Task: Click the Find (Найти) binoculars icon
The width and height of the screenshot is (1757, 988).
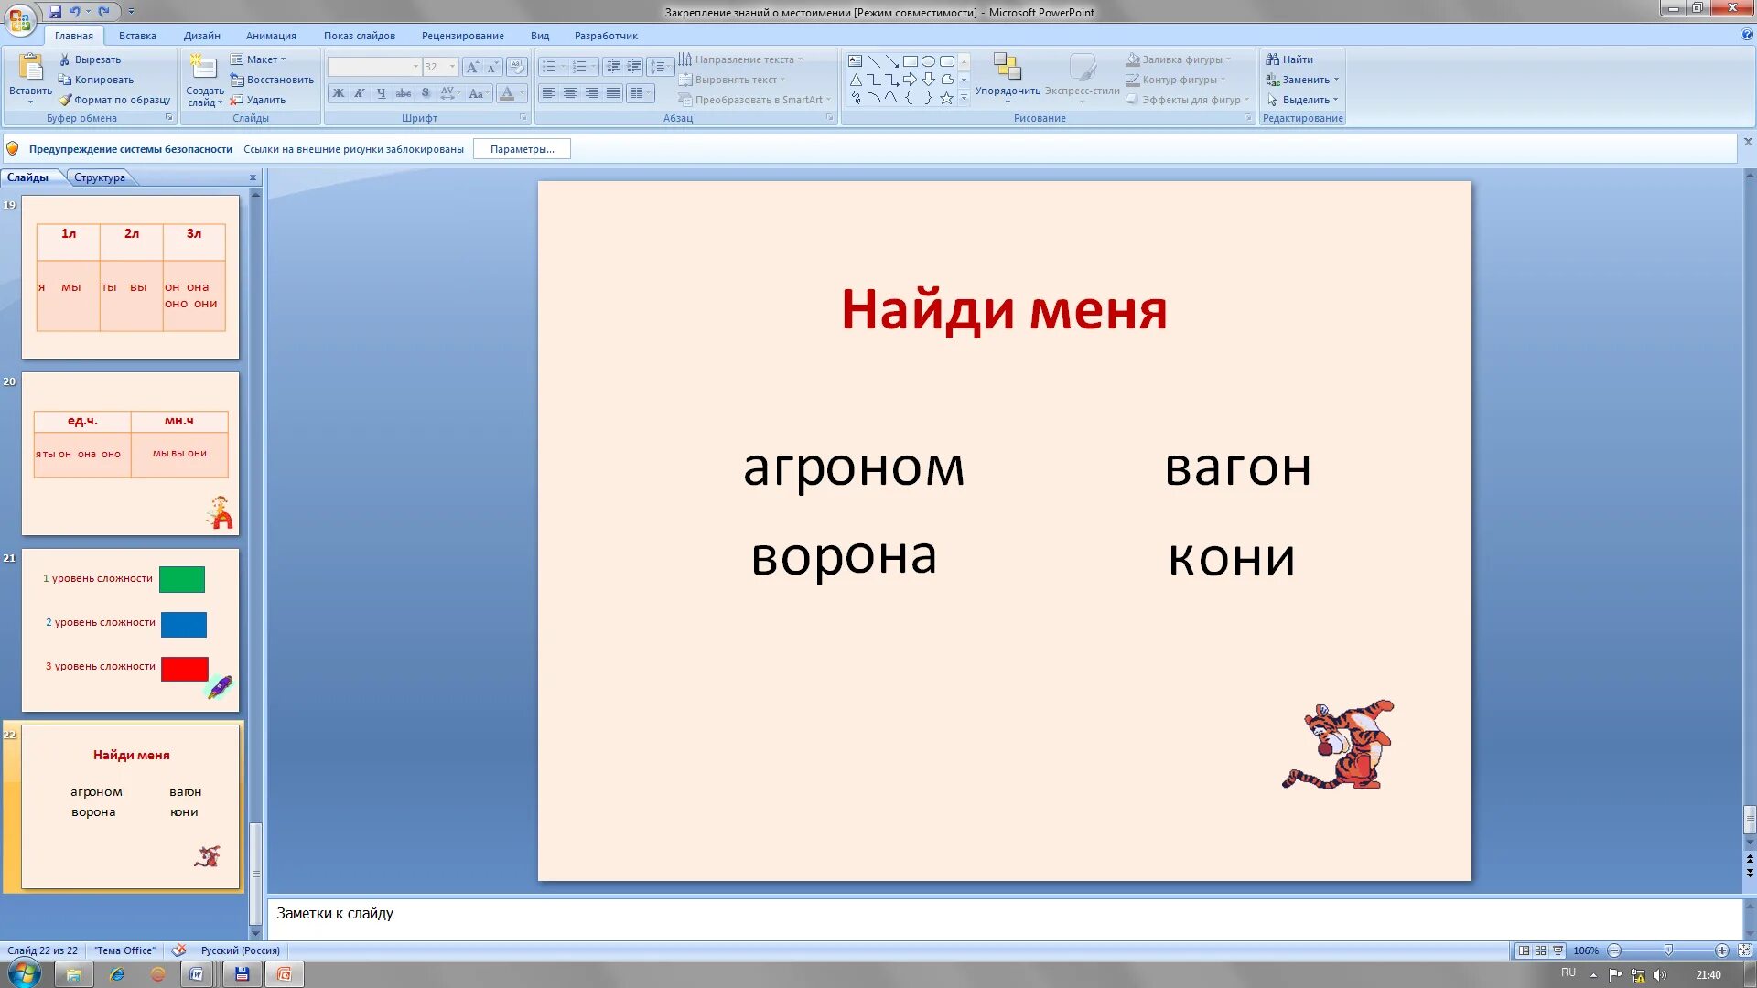Action: coord(1272,59)
